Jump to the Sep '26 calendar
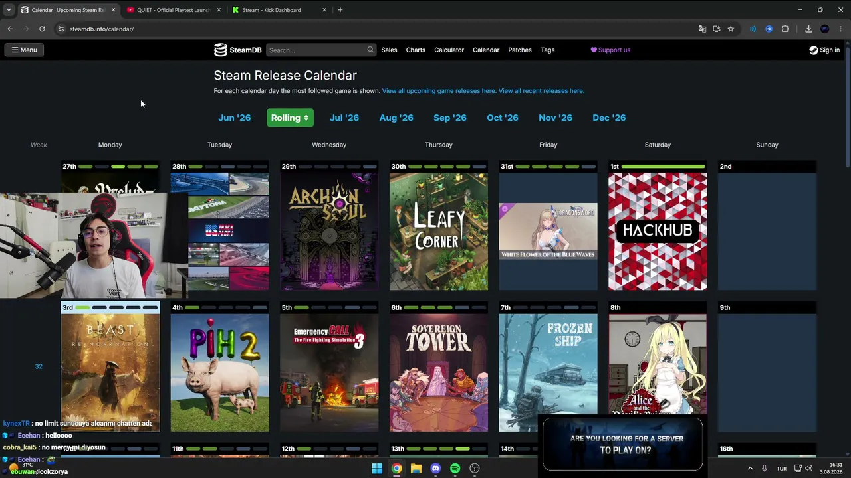This screenshot has width=851, height=478. pyautogui.click(x=450, y=118)
